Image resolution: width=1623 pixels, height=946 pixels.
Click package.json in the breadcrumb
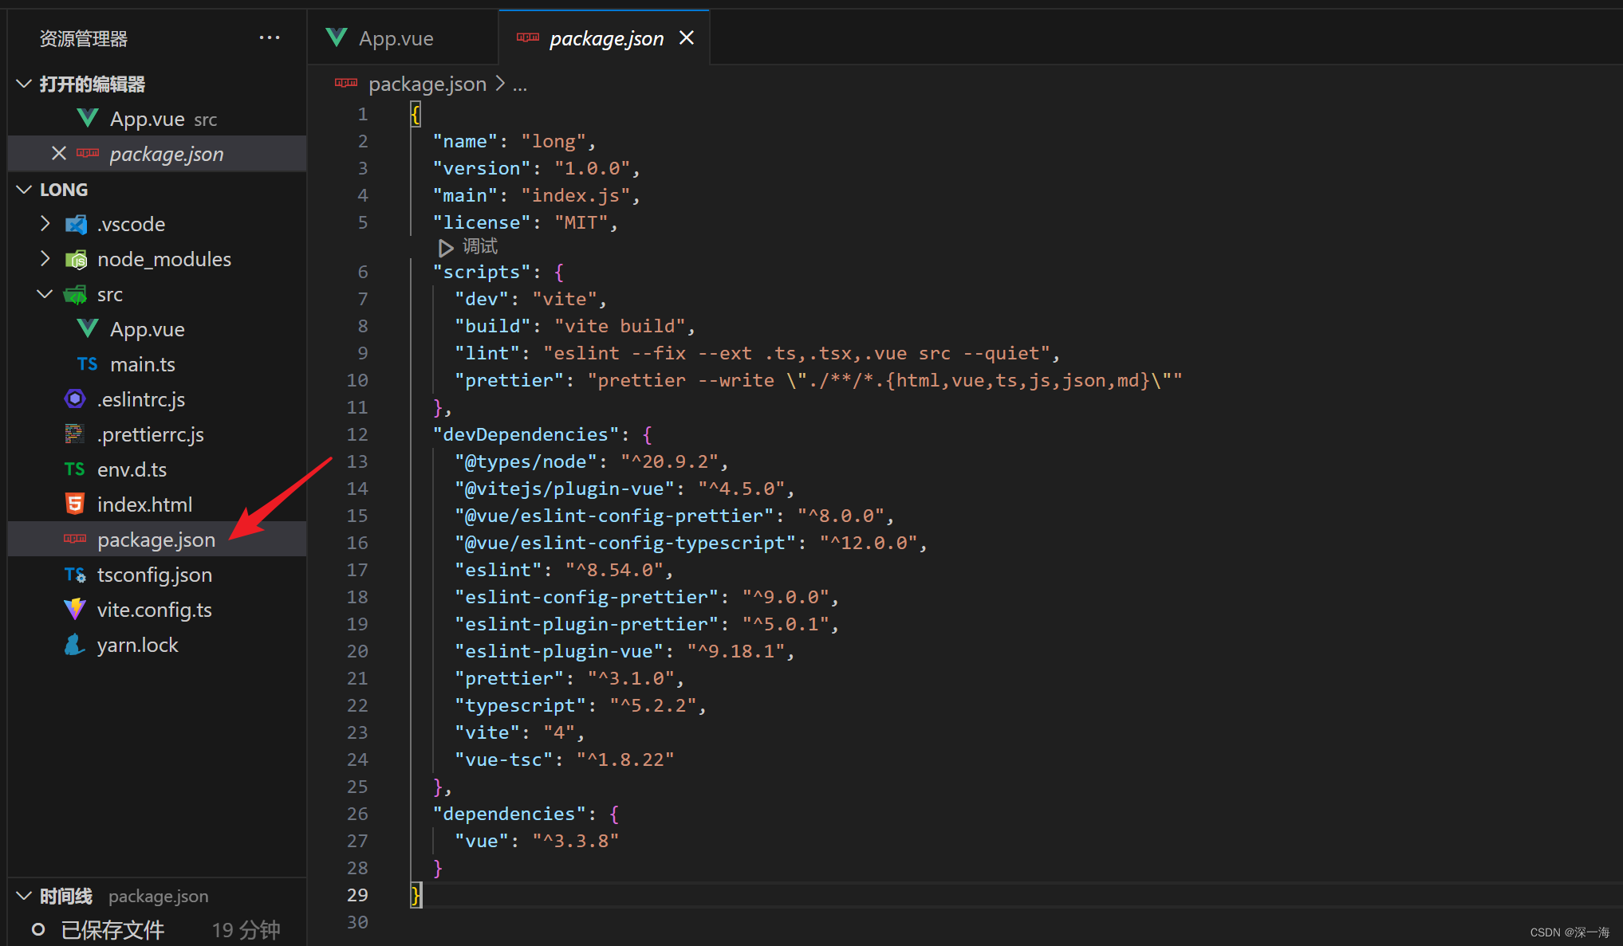[427, 84]
